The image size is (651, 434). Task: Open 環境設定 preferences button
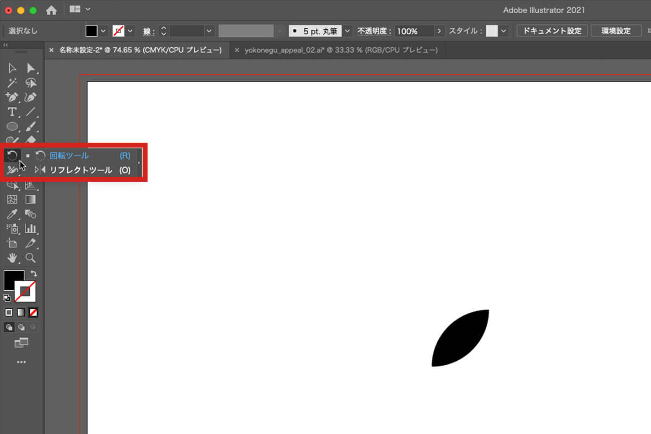click(616, 31)
